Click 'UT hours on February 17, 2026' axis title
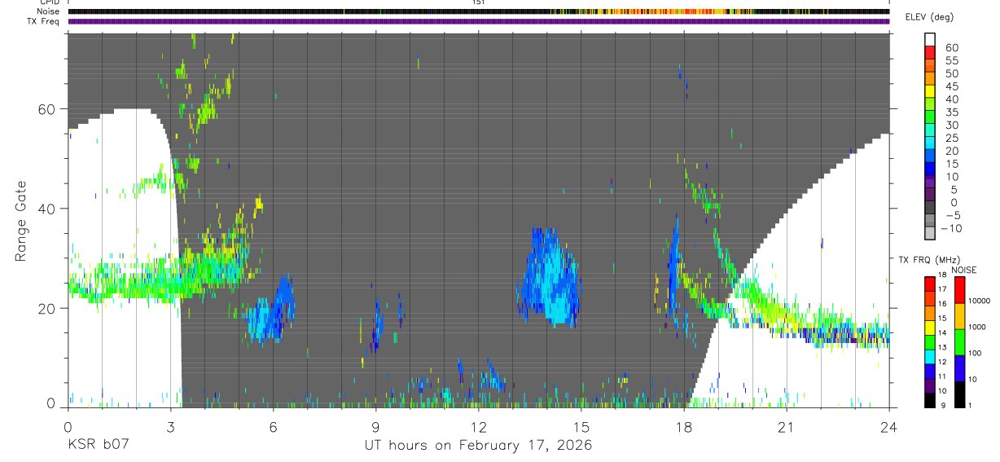The width and height of the screenshot is (1000, 462). point(478,445)
